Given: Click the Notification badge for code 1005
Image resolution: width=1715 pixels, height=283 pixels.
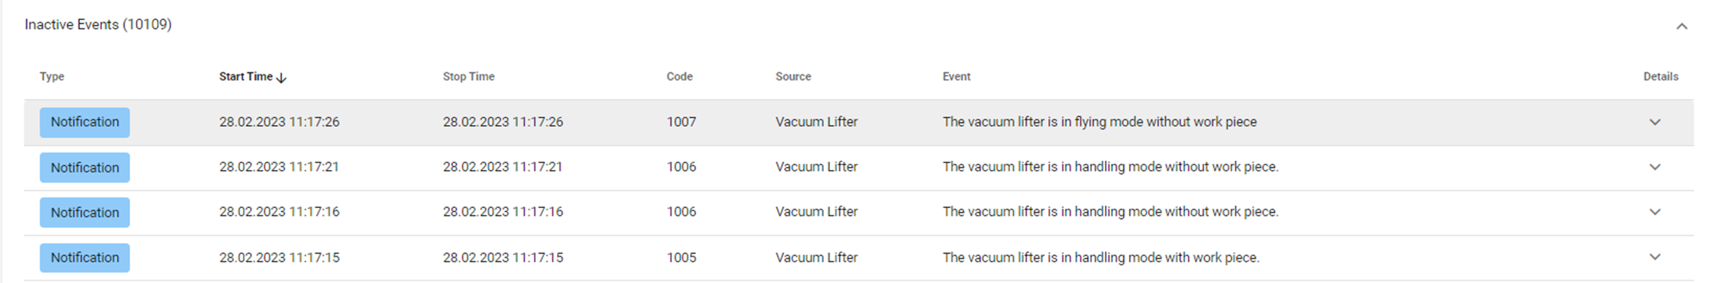Looking at the screenshot, I should 84,258.
